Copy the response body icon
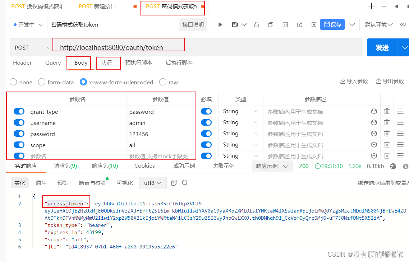409x261 pixels. pyautogui.click(x=174, y=183)
